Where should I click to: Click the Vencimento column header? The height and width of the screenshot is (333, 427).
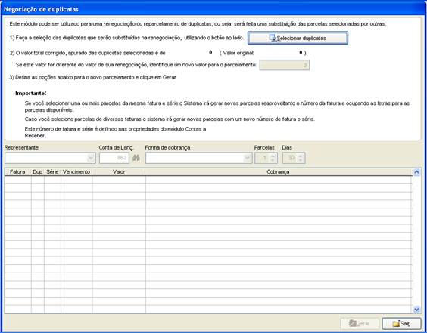[76, 172]
